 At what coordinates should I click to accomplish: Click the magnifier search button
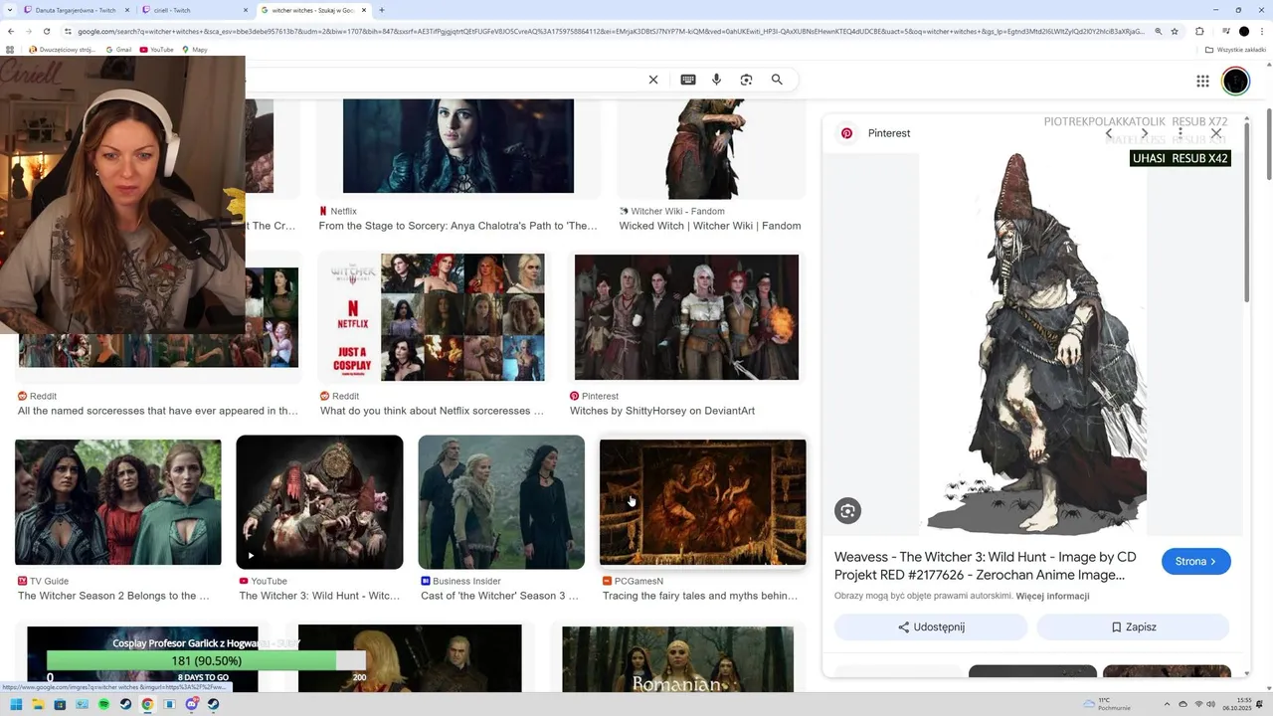point(777,80)
